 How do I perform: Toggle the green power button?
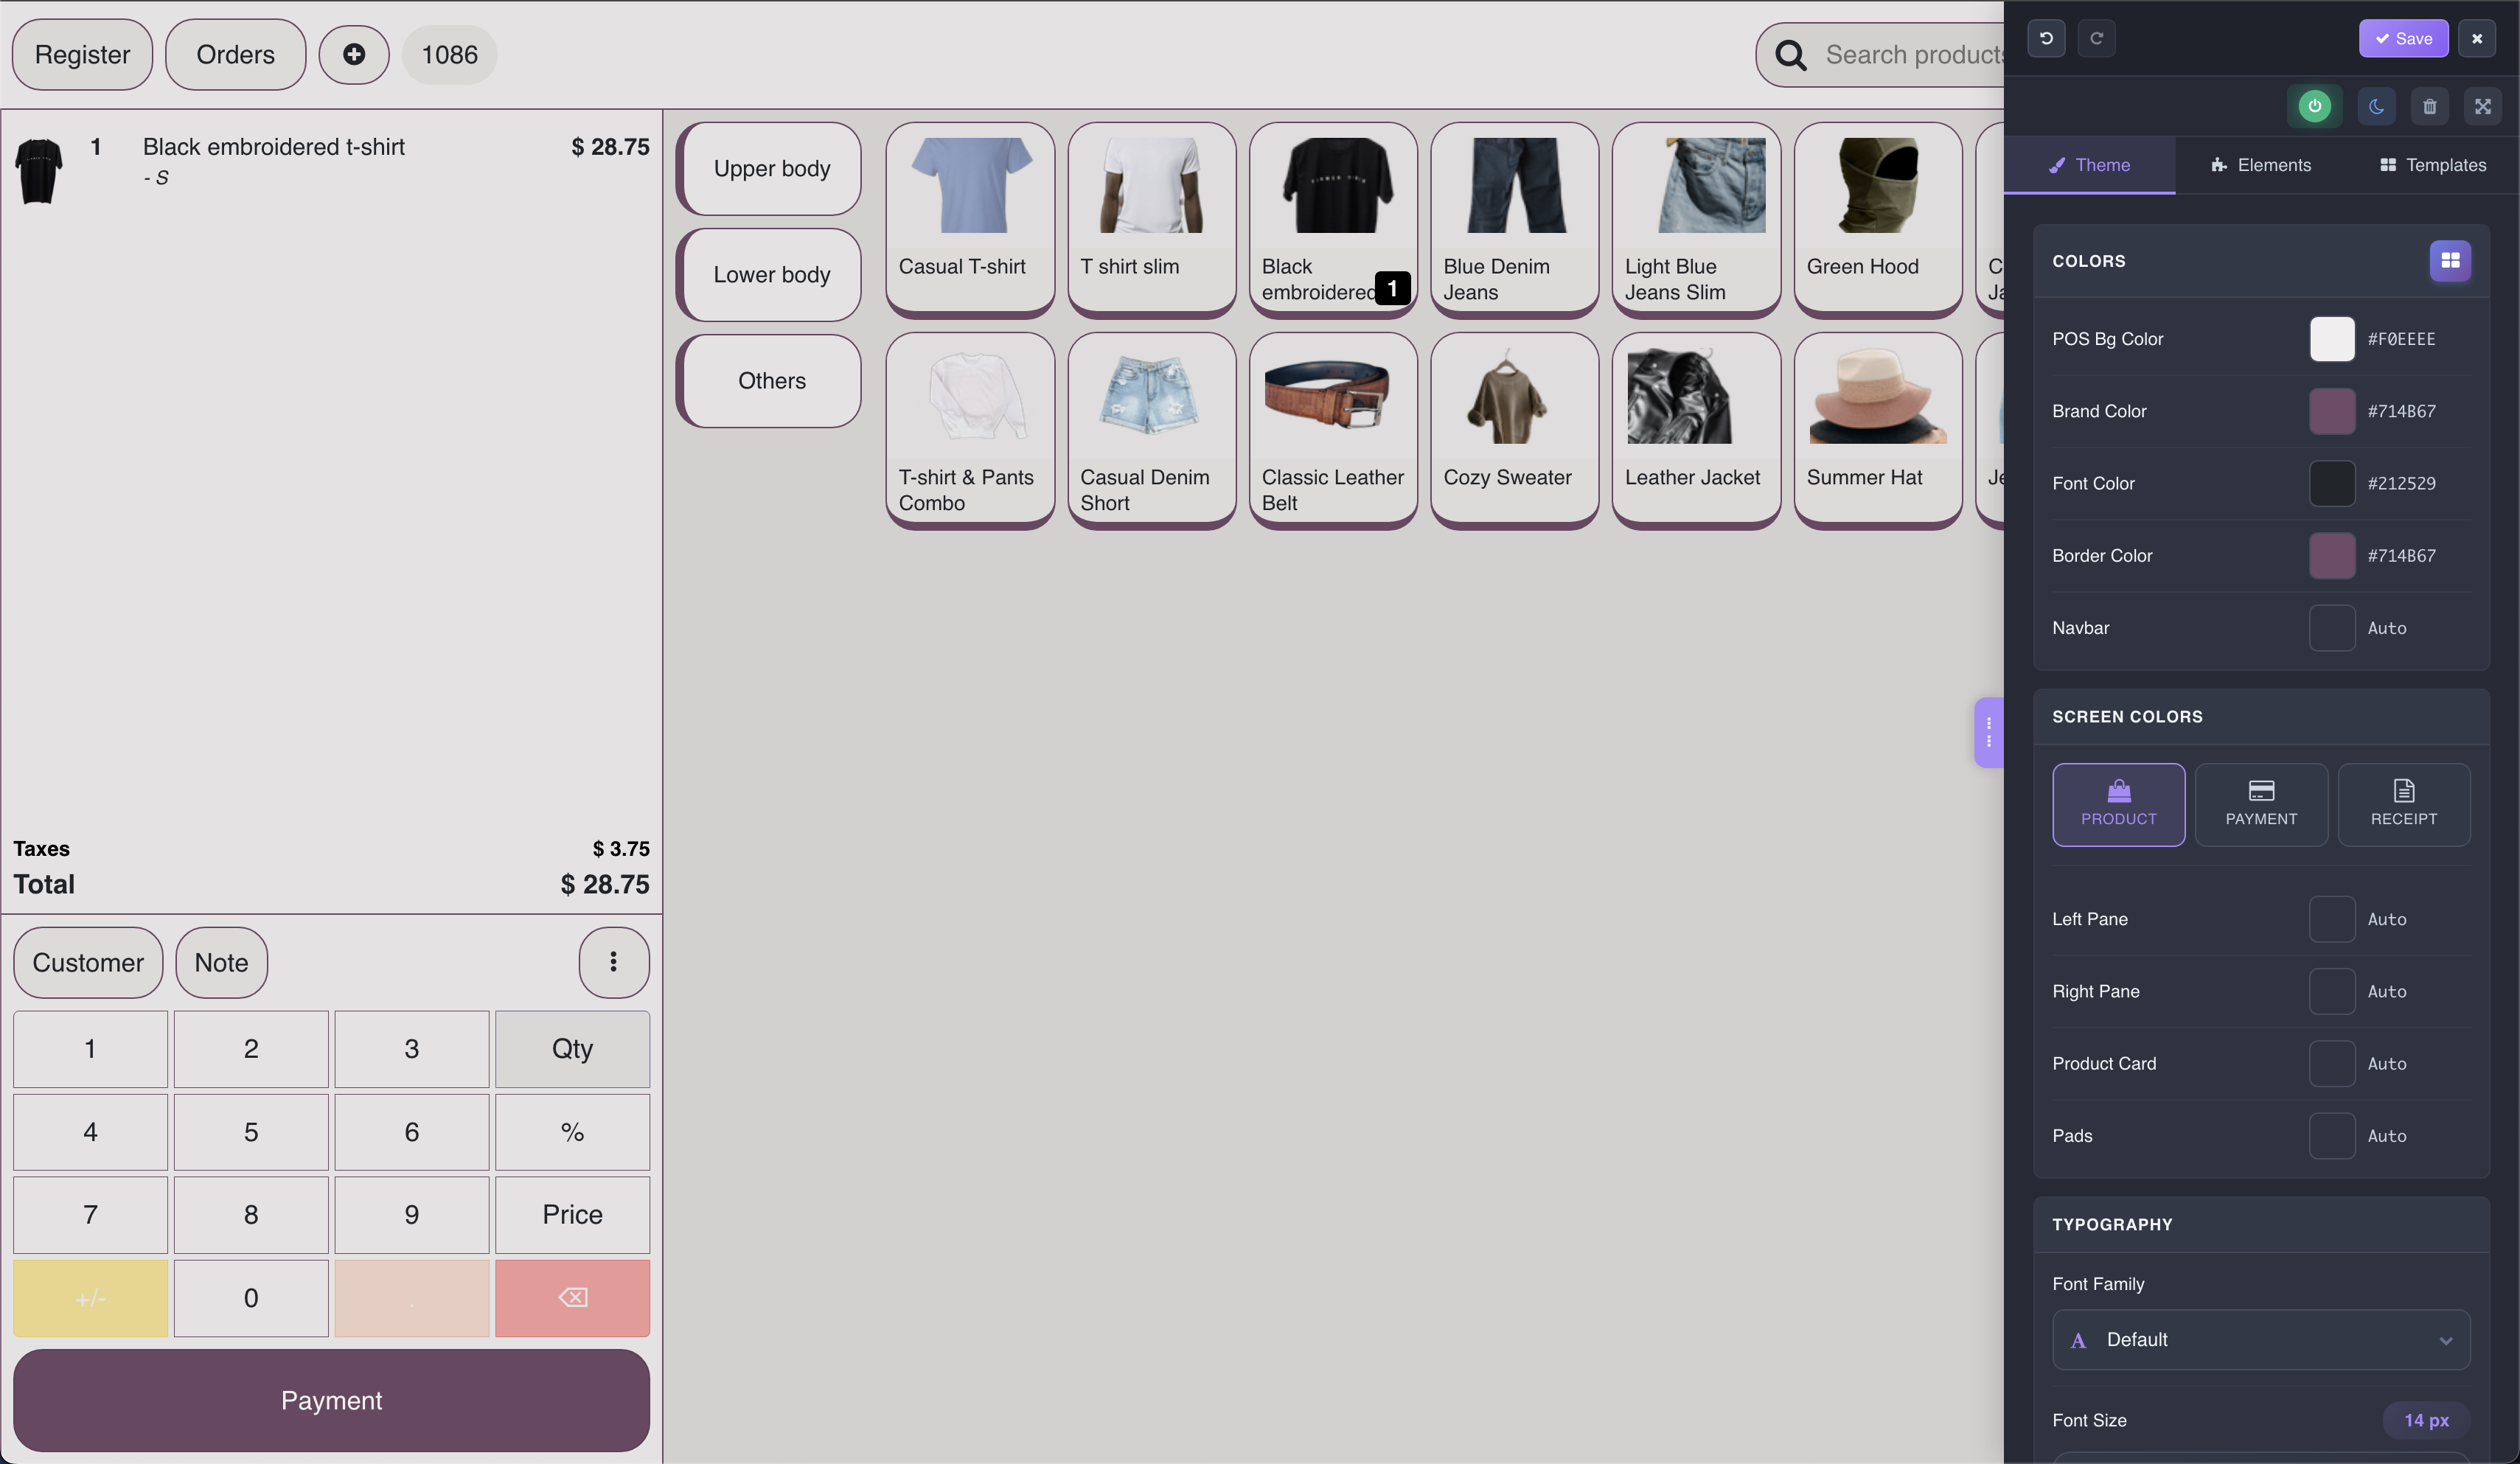[x=2314, y=106]
